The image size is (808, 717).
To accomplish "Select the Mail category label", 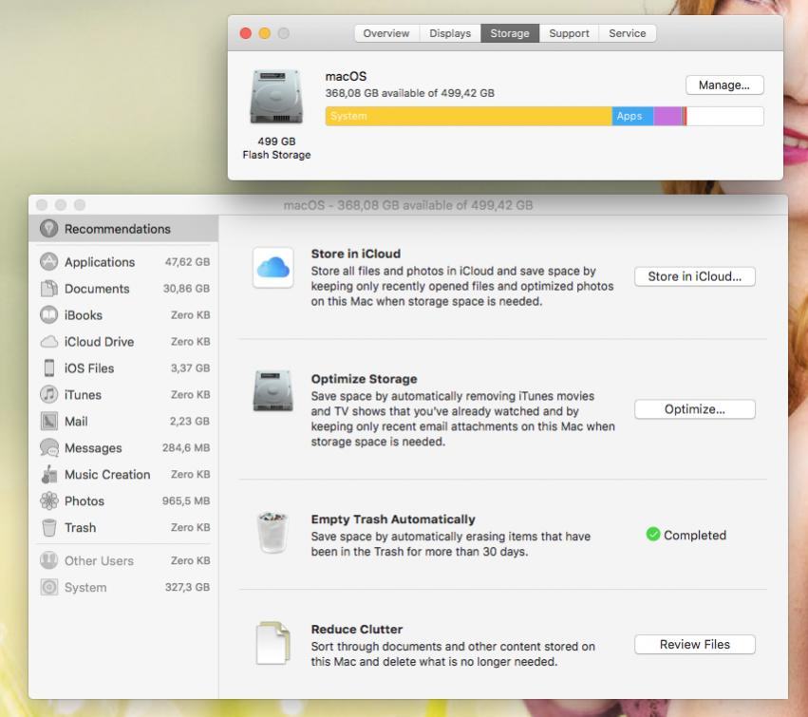I will tap(76, 421).
